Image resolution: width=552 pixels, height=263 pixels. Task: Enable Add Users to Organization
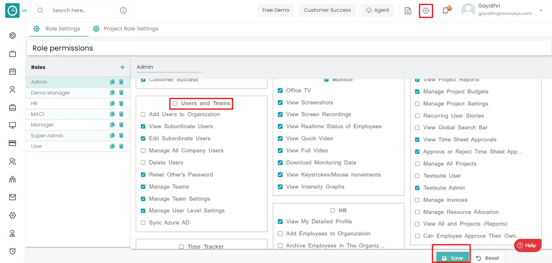tap(143, 114)
